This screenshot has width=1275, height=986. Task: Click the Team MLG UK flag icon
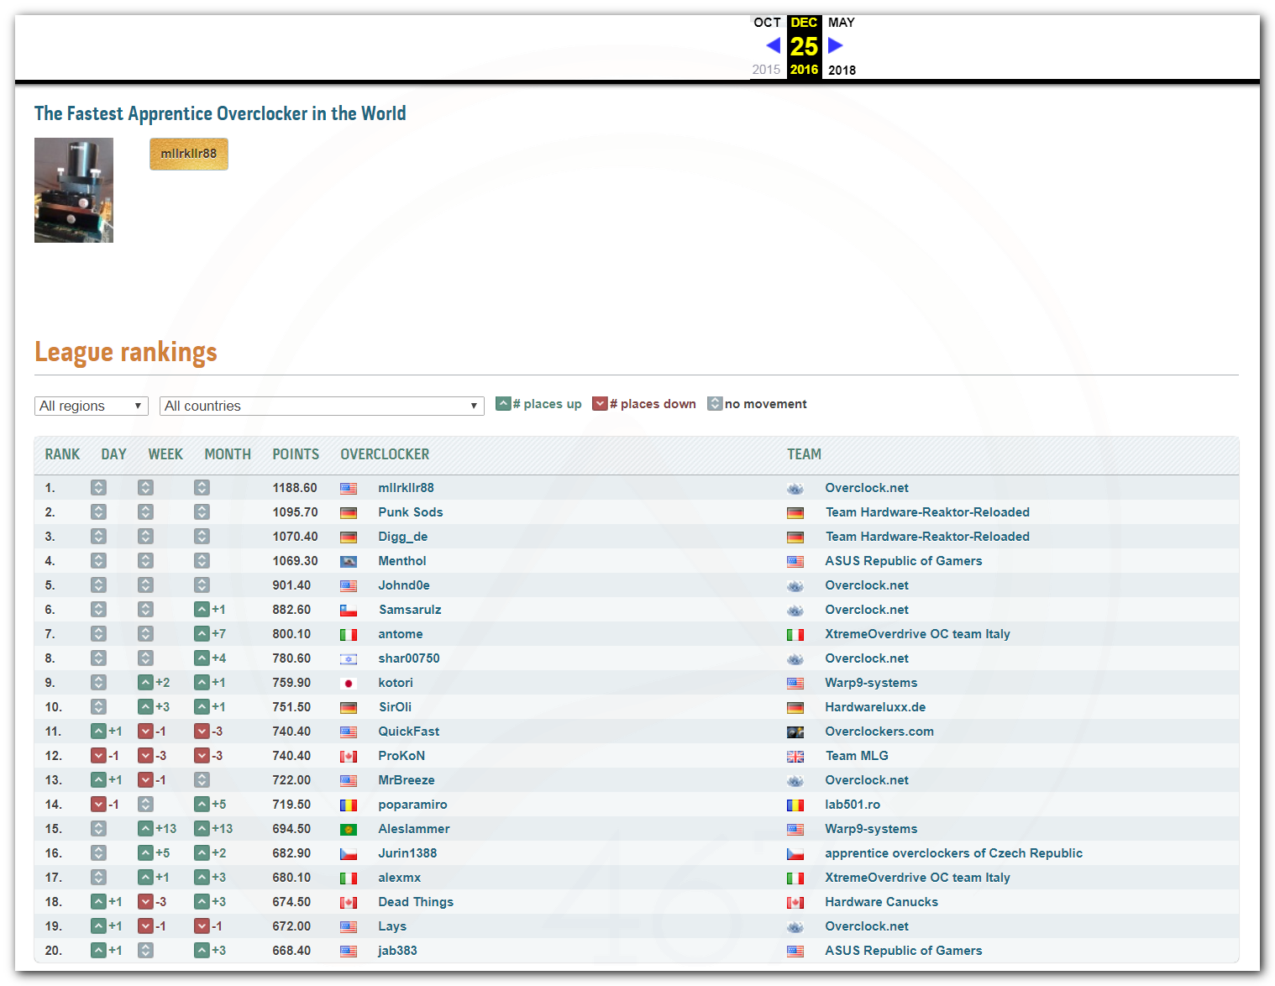click(x=795, y=757)
